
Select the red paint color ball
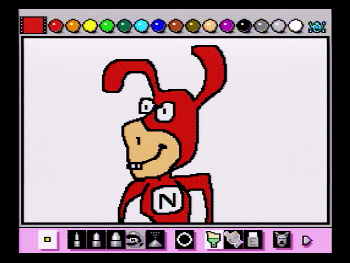pos(56,25)
